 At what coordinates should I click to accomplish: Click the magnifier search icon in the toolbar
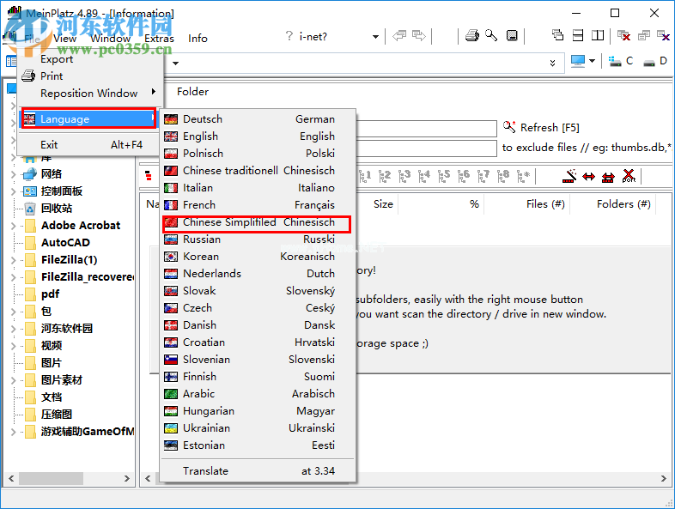[491, 36]
